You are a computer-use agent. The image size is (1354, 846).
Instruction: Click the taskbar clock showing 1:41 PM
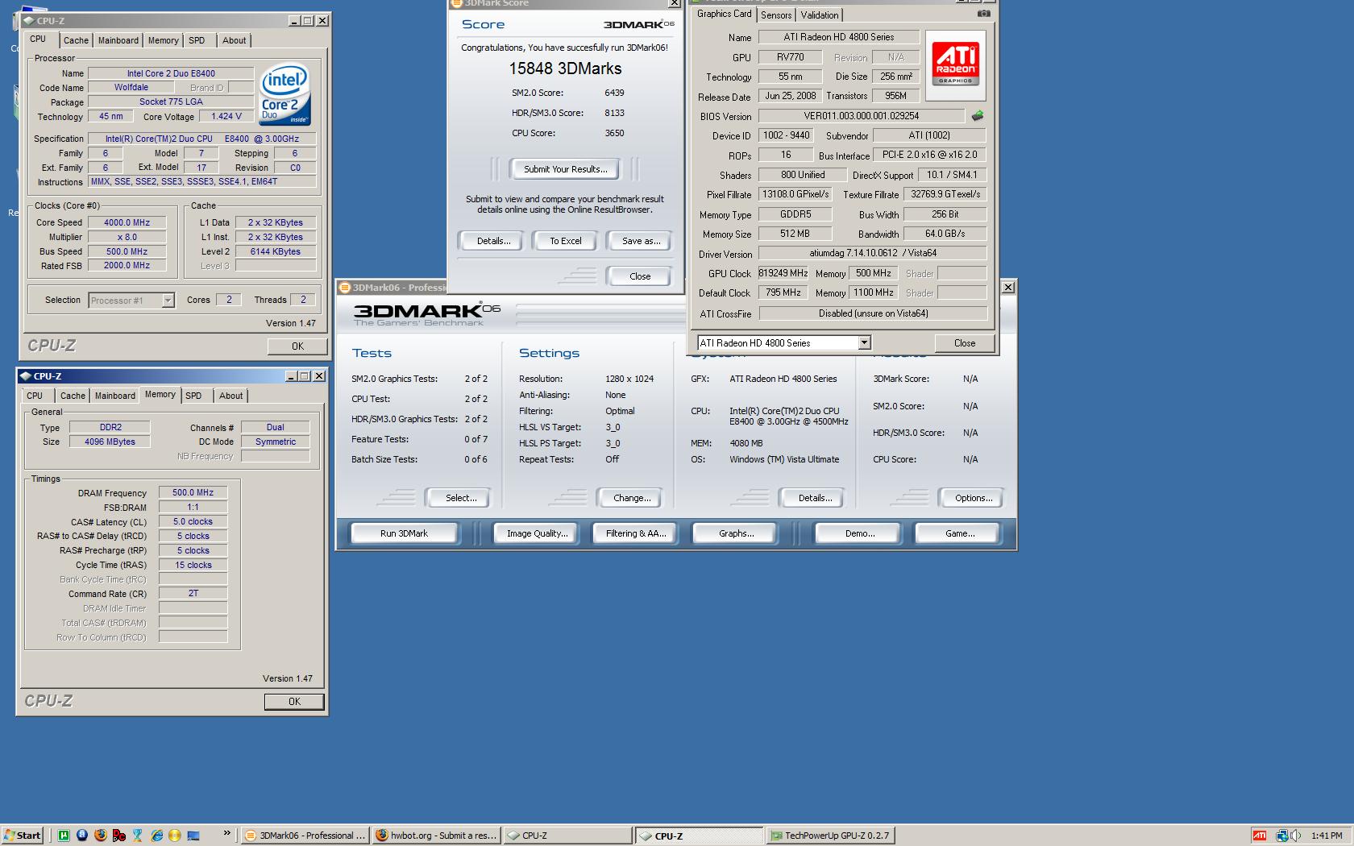point(1327,836)
